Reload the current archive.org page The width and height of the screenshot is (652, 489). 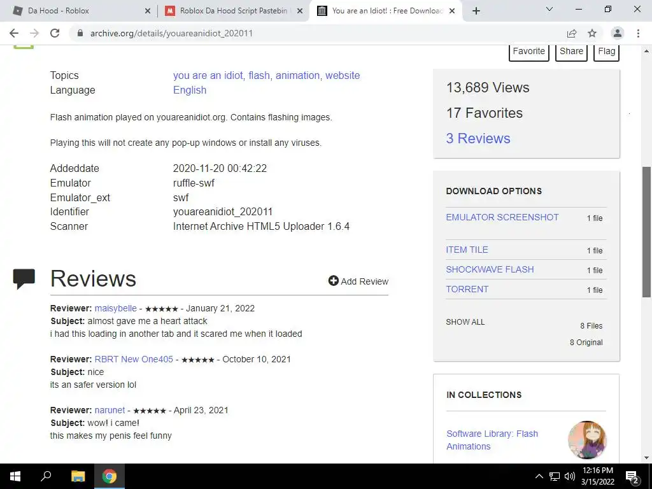pyautogui.click(x=55, y=33)
